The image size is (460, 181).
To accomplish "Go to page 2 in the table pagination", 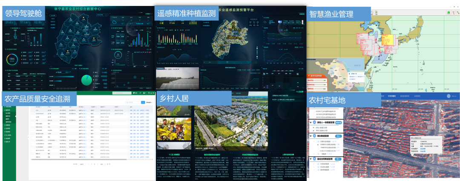I will click(x=95, y=164).
